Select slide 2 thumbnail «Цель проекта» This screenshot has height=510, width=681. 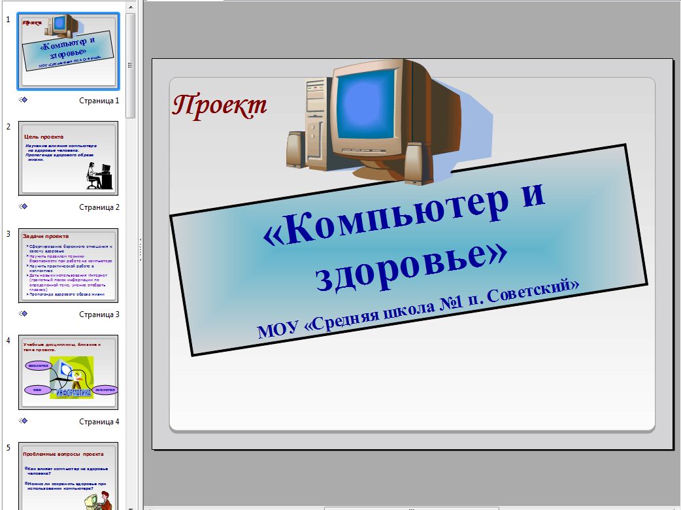(68, 158)
